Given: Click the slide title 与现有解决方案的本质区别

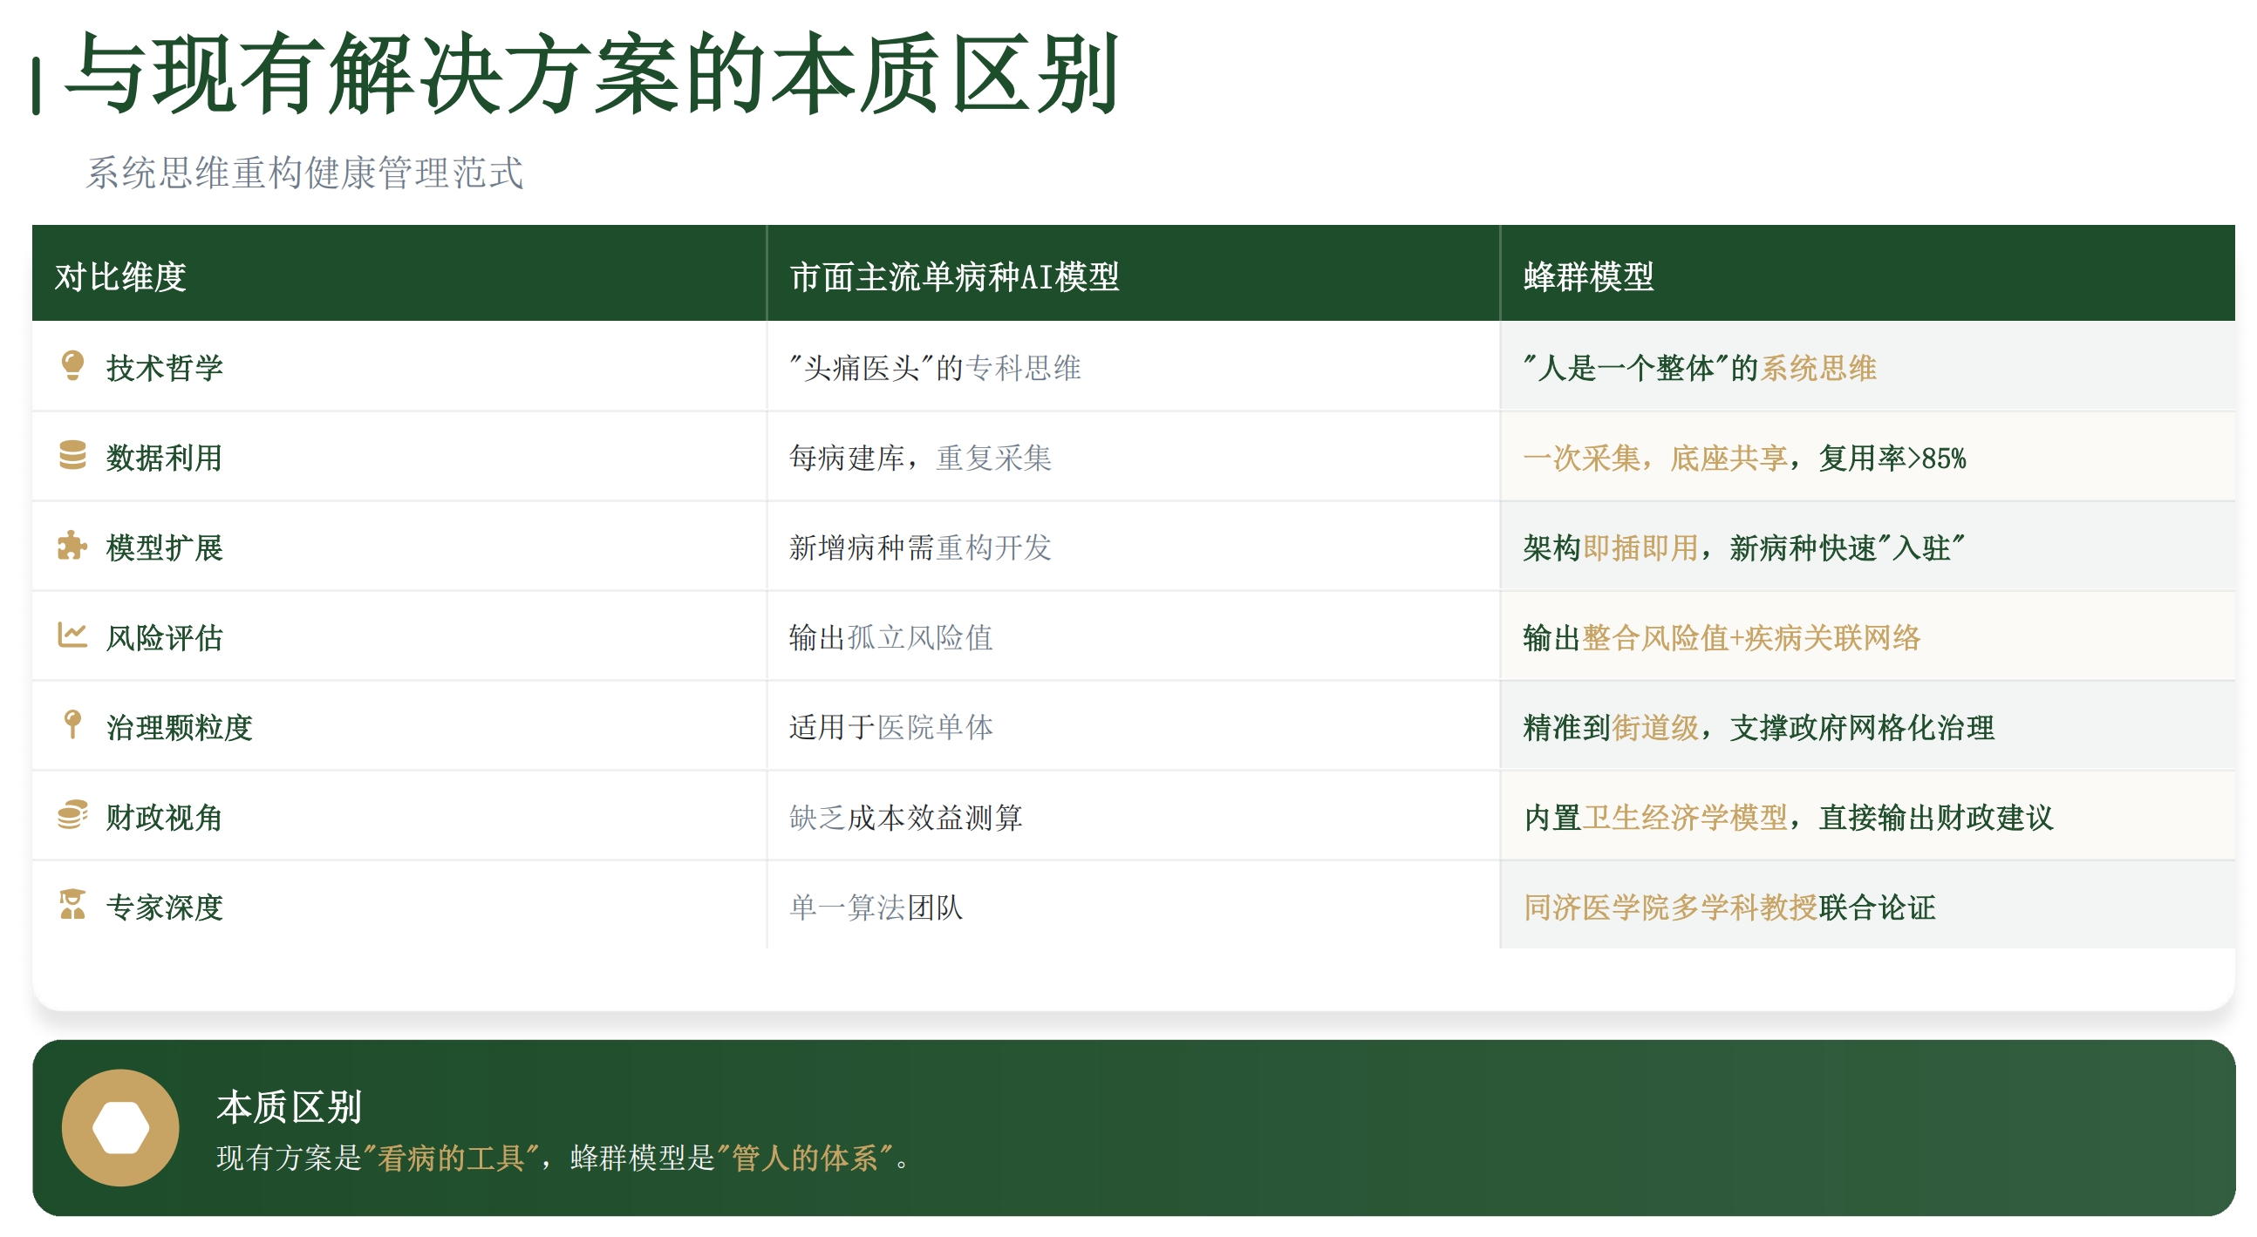Looking at the screenshot, I should tap(592, 74).
